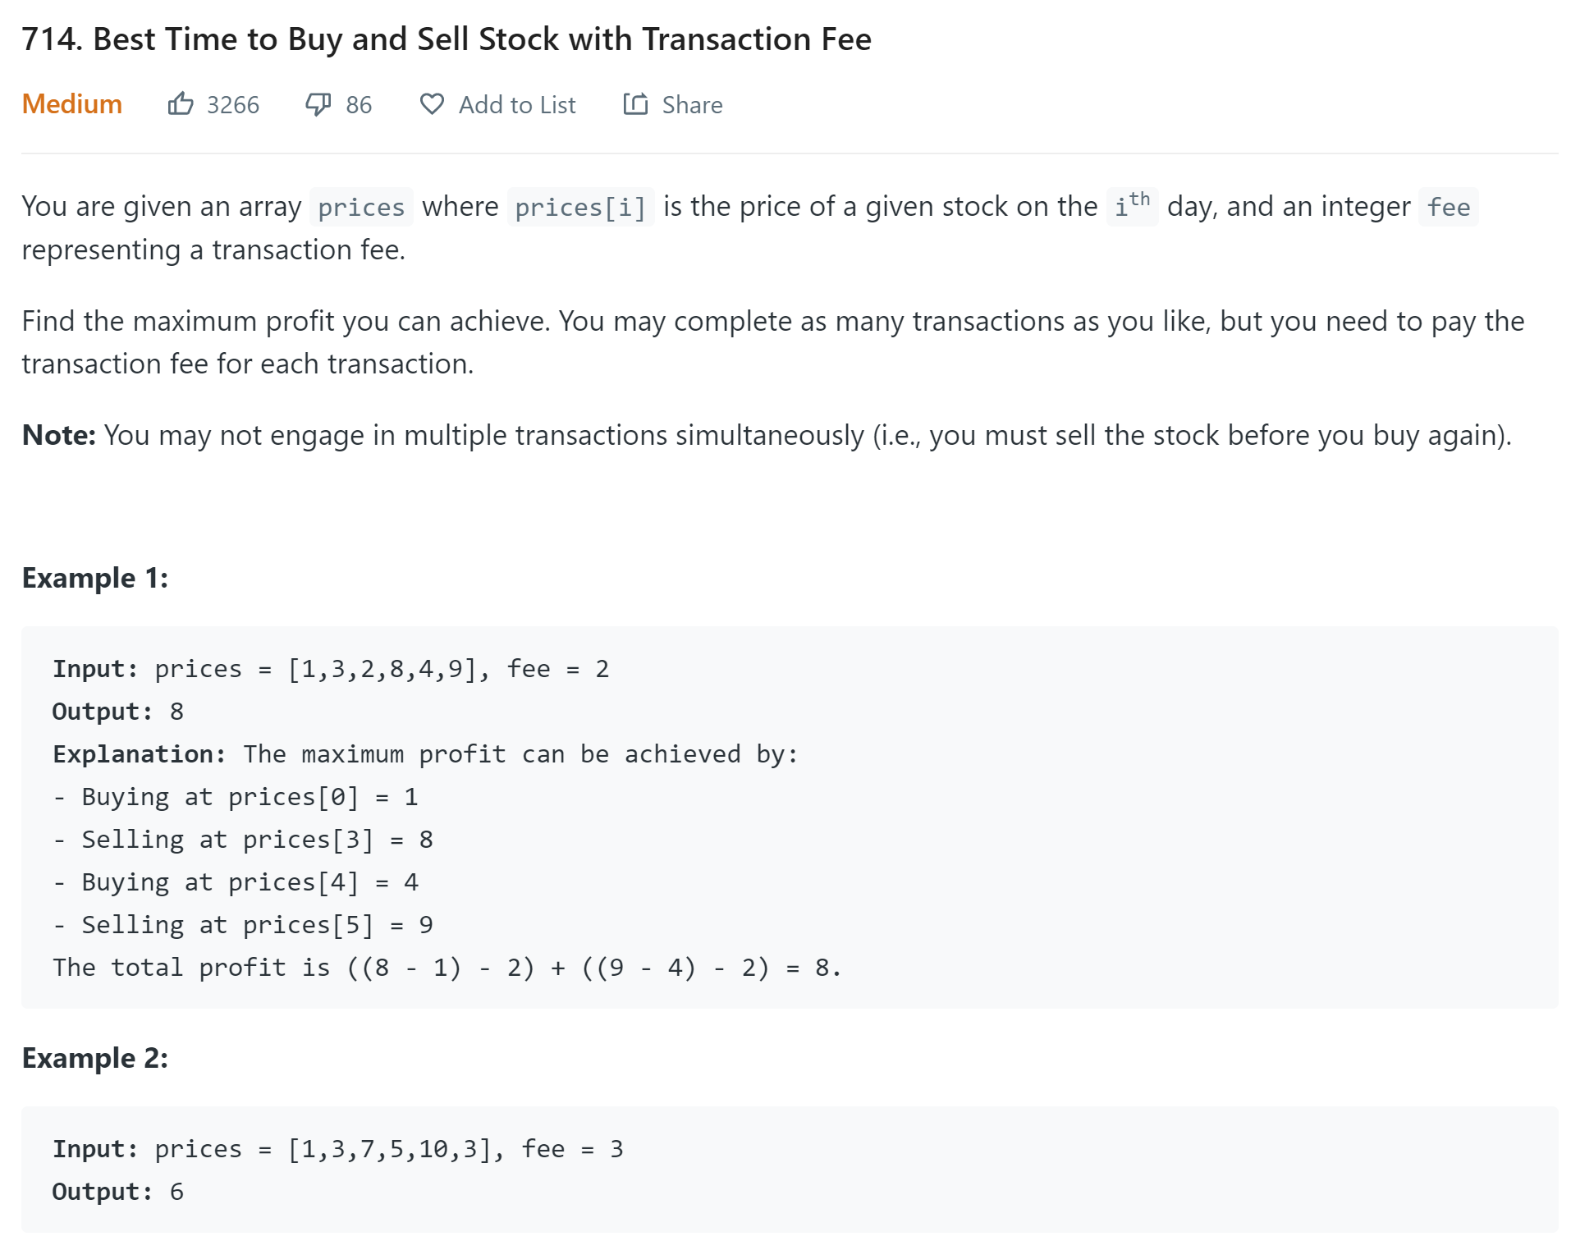Click the Example 1 heading
Viewport: 1571px width, 1250px height.
coord(95,578)
